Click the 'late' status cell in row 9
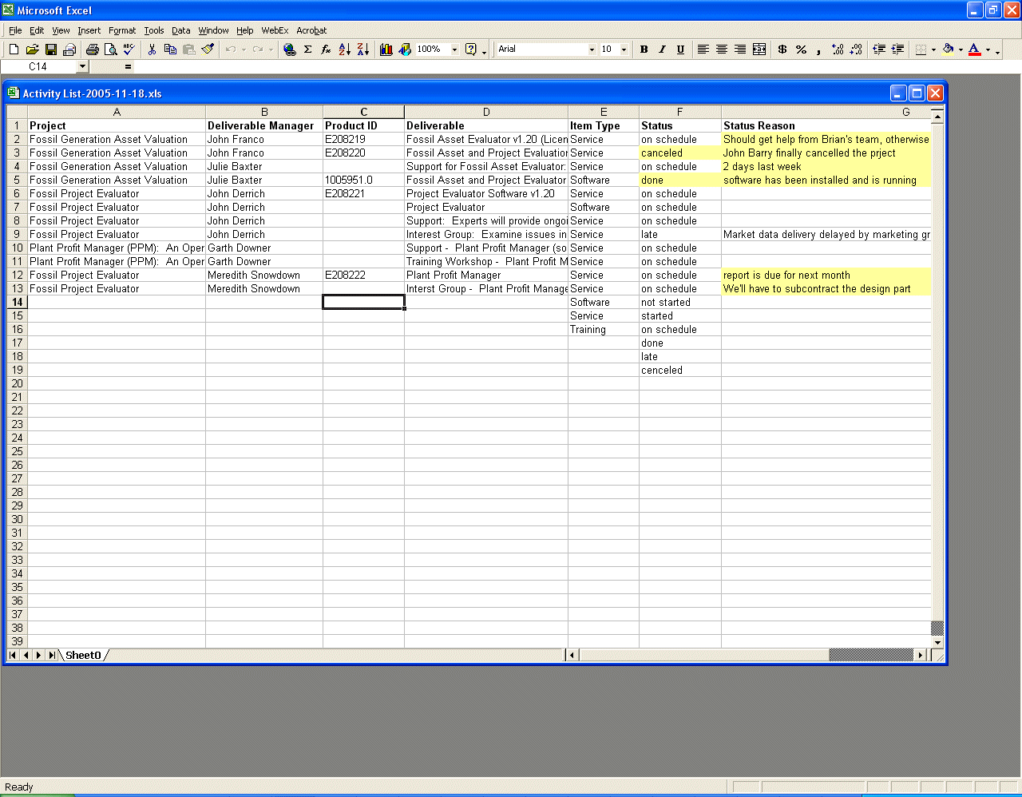This screenshot has width=1022, height=797. pos(680,235)
